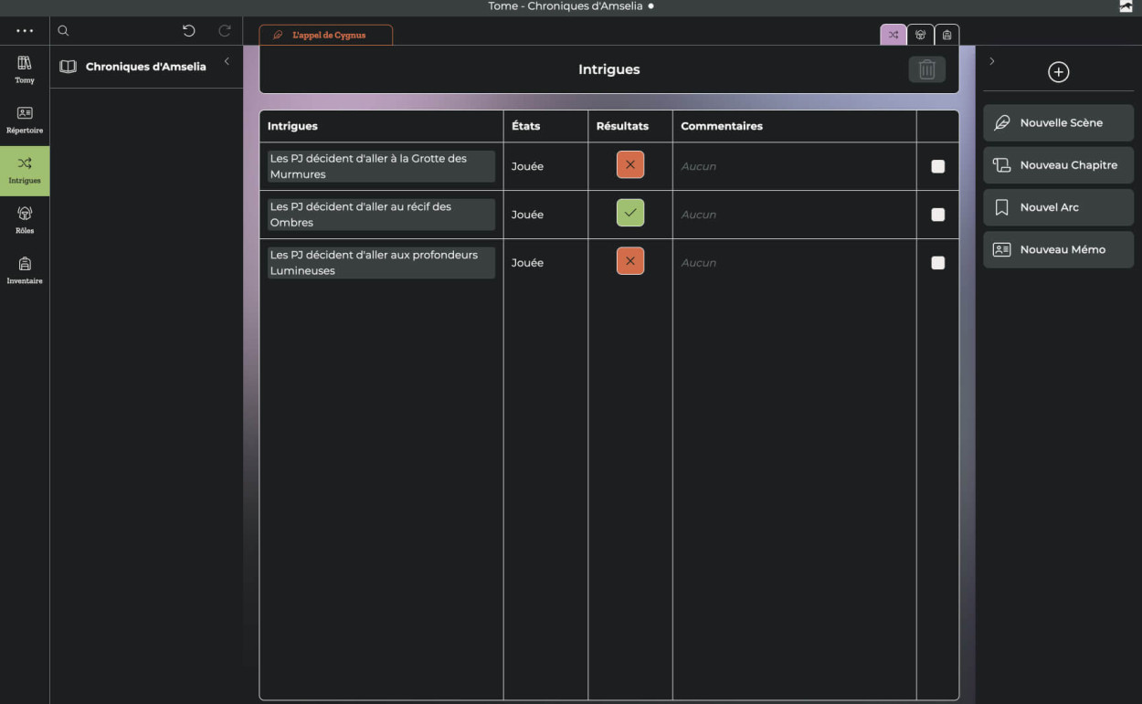
Task: Check the Grotte des Murmures row checkbox
Action: click(937, 166)
